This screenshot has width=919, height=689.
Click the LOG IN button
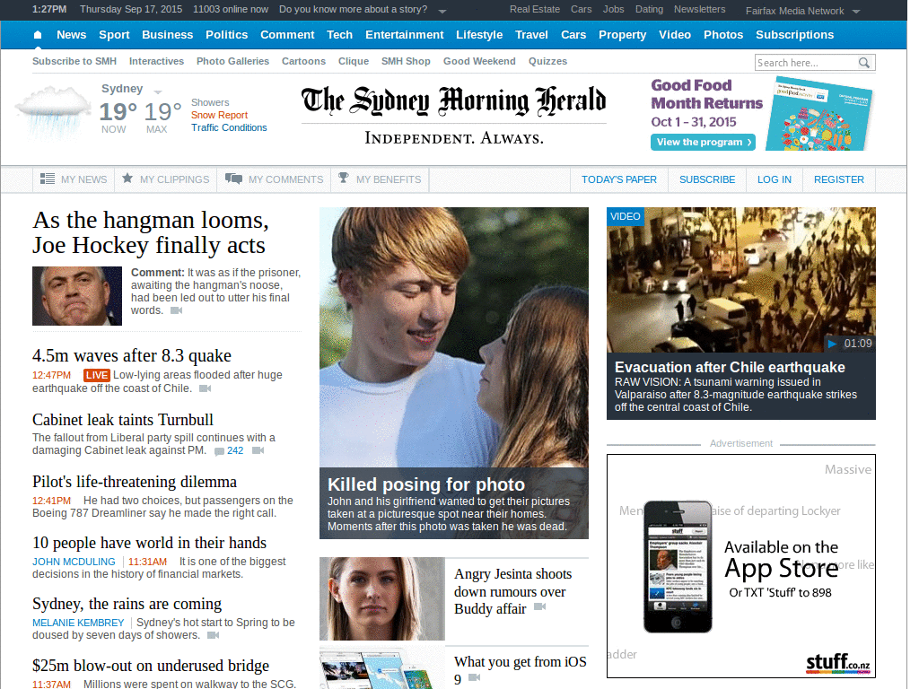tap(775, 179)
